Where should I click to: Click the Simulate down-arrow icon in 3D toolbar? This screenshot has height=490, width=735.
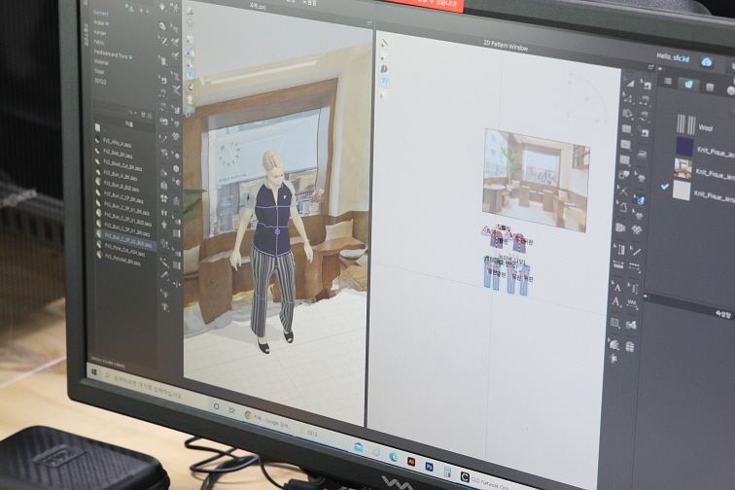[x=162, y=8]
